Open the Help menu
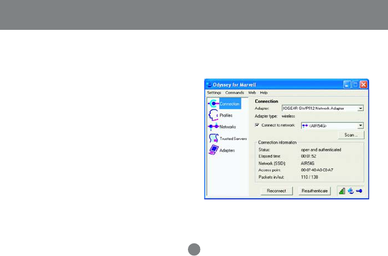Viewport: 388px width, 256px height. (264, 92)
